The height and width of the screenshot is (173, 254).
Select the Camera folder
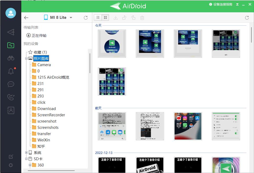[44, 65]
